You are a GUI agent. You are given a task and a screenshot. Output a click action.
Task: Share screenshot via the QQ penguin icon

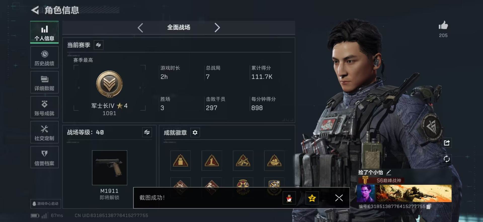click(289, 198)
